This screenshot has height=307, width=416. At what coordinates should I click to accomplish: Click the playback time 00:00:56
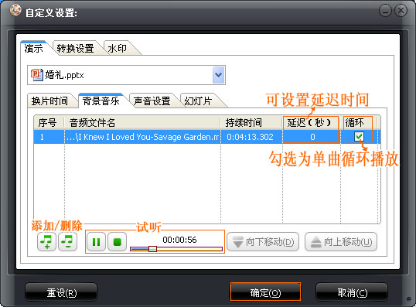point(179,240)
